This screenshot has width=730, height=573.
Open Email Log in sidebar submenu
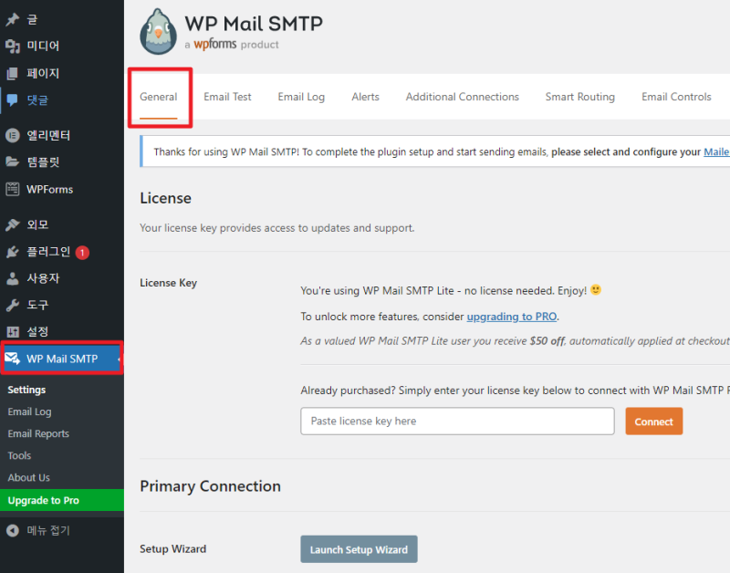(x=29, y=412)
